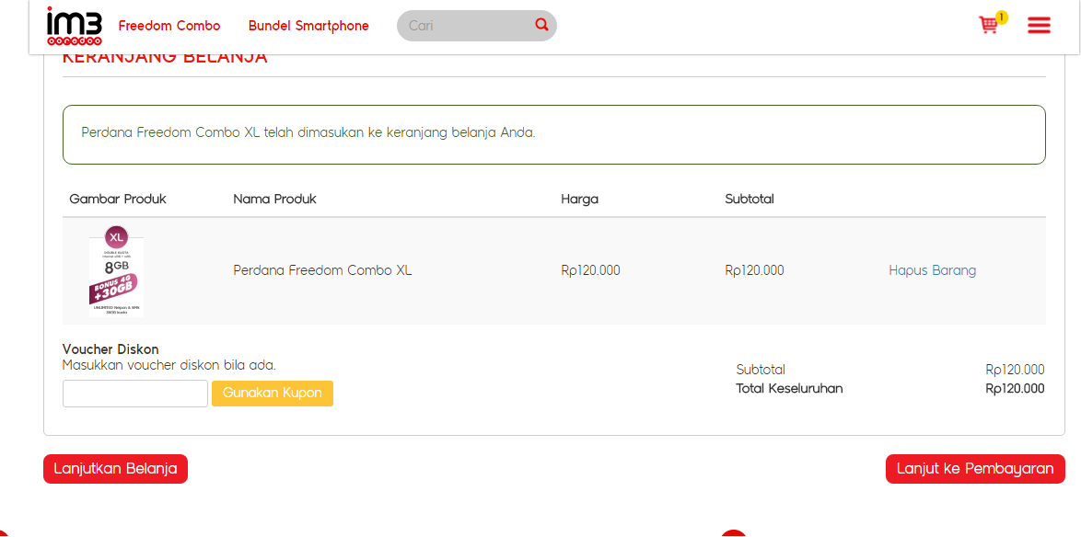The image size is (1081, 537).
Task: Click the Freedom Combo XL product image
Action: [x=116, y=271]
